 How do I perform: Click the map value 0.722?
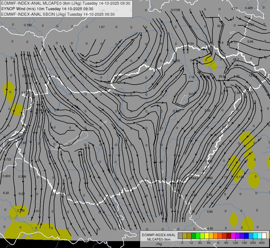(7, 159)
